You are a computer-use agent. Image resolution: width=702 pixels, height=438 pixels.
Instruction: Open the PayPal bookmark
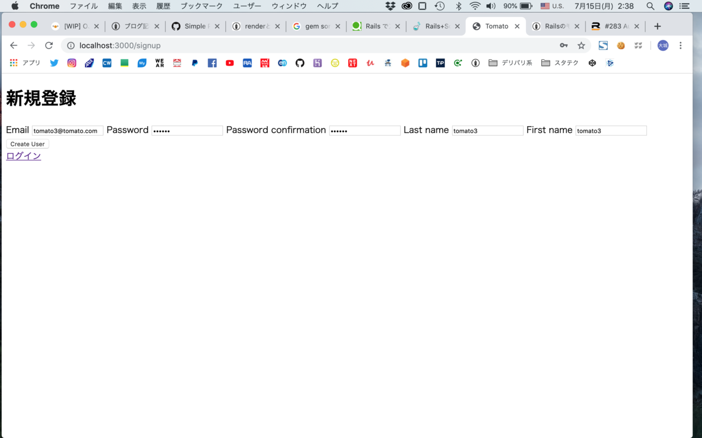click(x=194, y=62)
